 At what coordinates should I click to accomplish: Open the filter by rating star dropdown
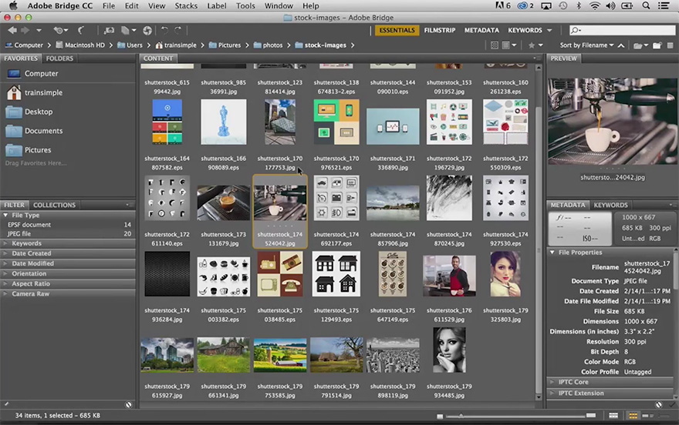[x=535, y=45]
